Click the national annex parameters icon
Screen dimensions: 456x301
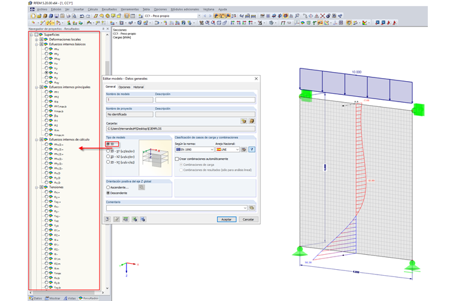pos(244,150)
